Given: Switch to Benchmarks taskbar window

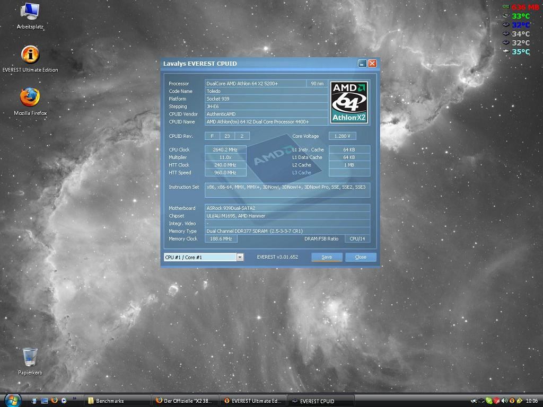Looking at the screenshot, I should click(x=117, y=401).
